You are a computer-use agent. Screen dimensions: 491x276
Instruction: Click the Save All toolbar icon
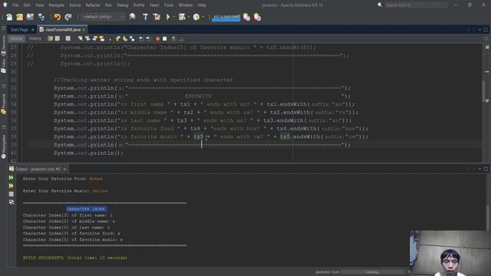pyautogui.click(x=41, y=17)
